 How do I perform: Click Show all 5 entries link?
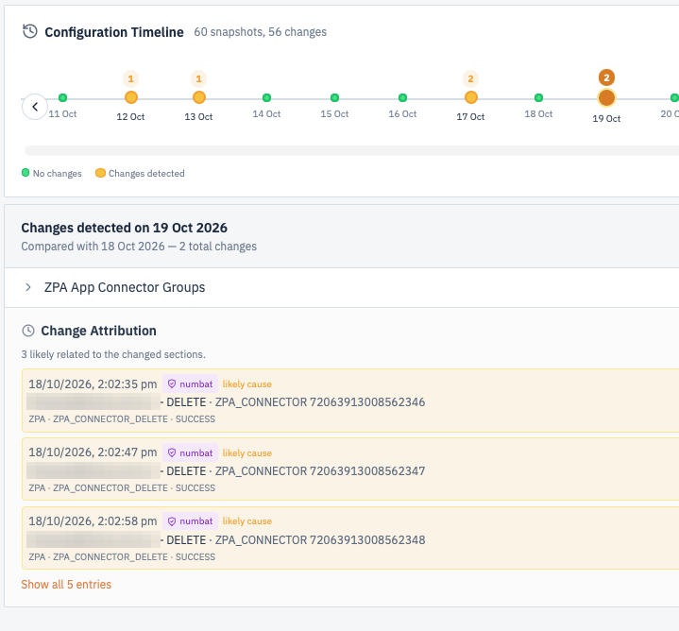(x=66, y=585)
